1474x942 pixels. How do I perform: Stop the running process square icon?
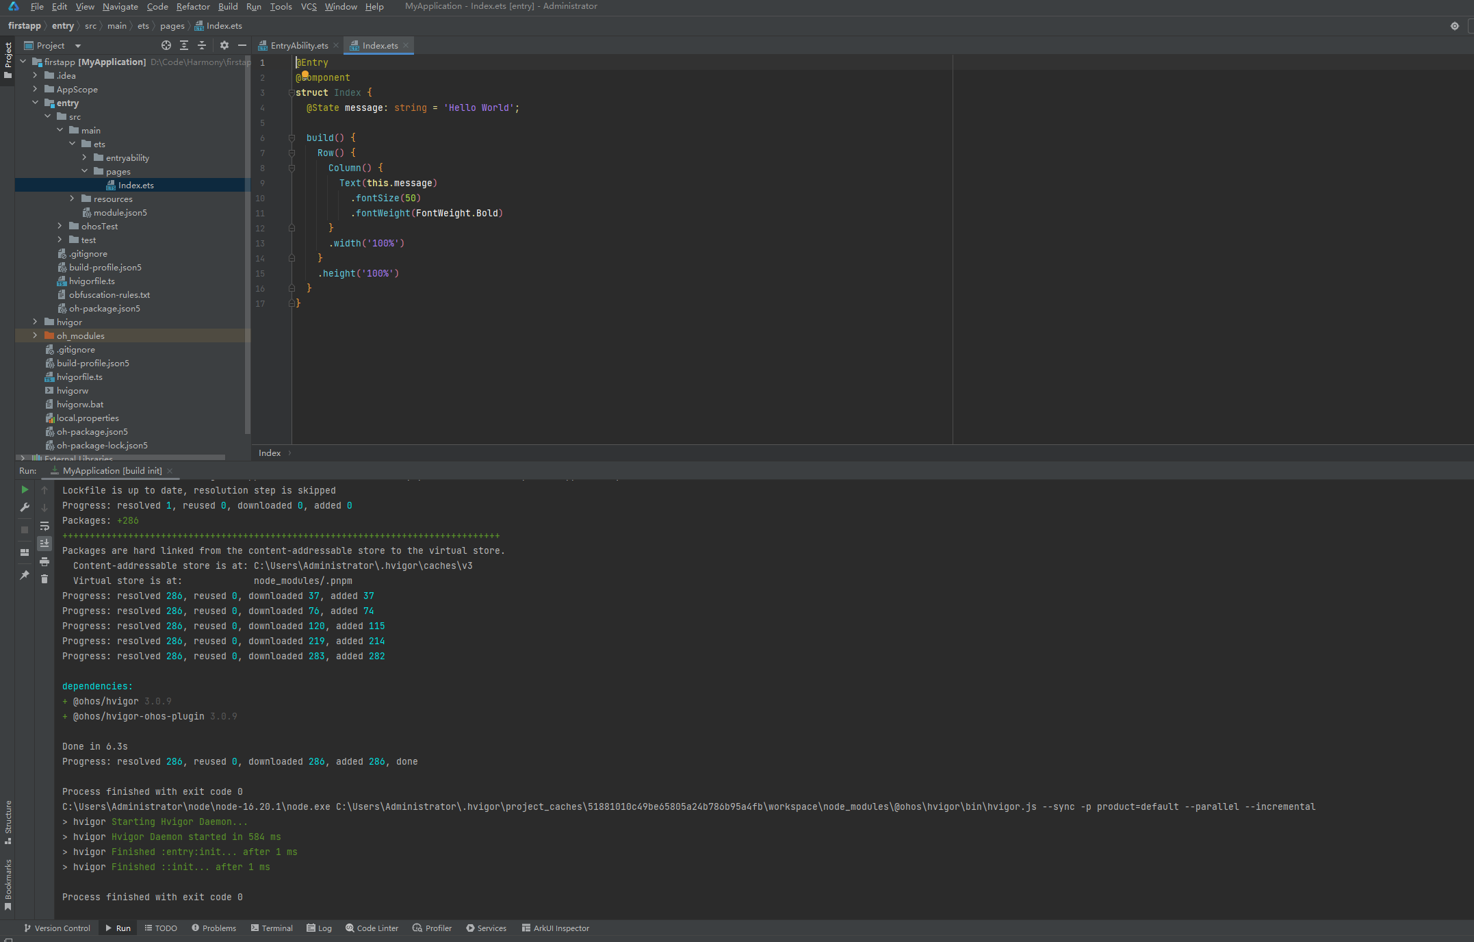[25, 530]
